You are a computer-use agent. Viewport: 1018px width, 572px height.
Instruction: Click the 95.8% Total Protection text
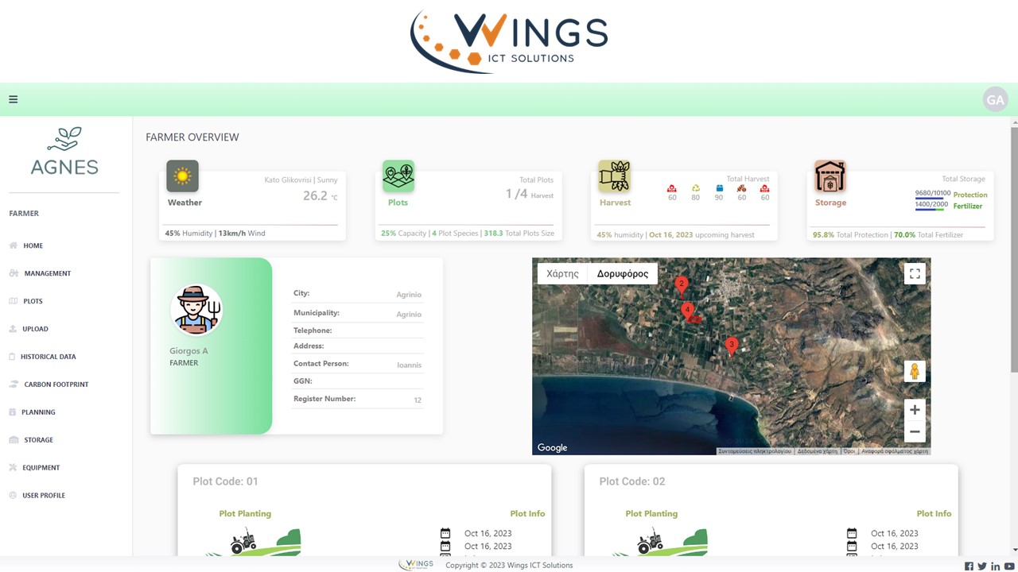point(850,235)
